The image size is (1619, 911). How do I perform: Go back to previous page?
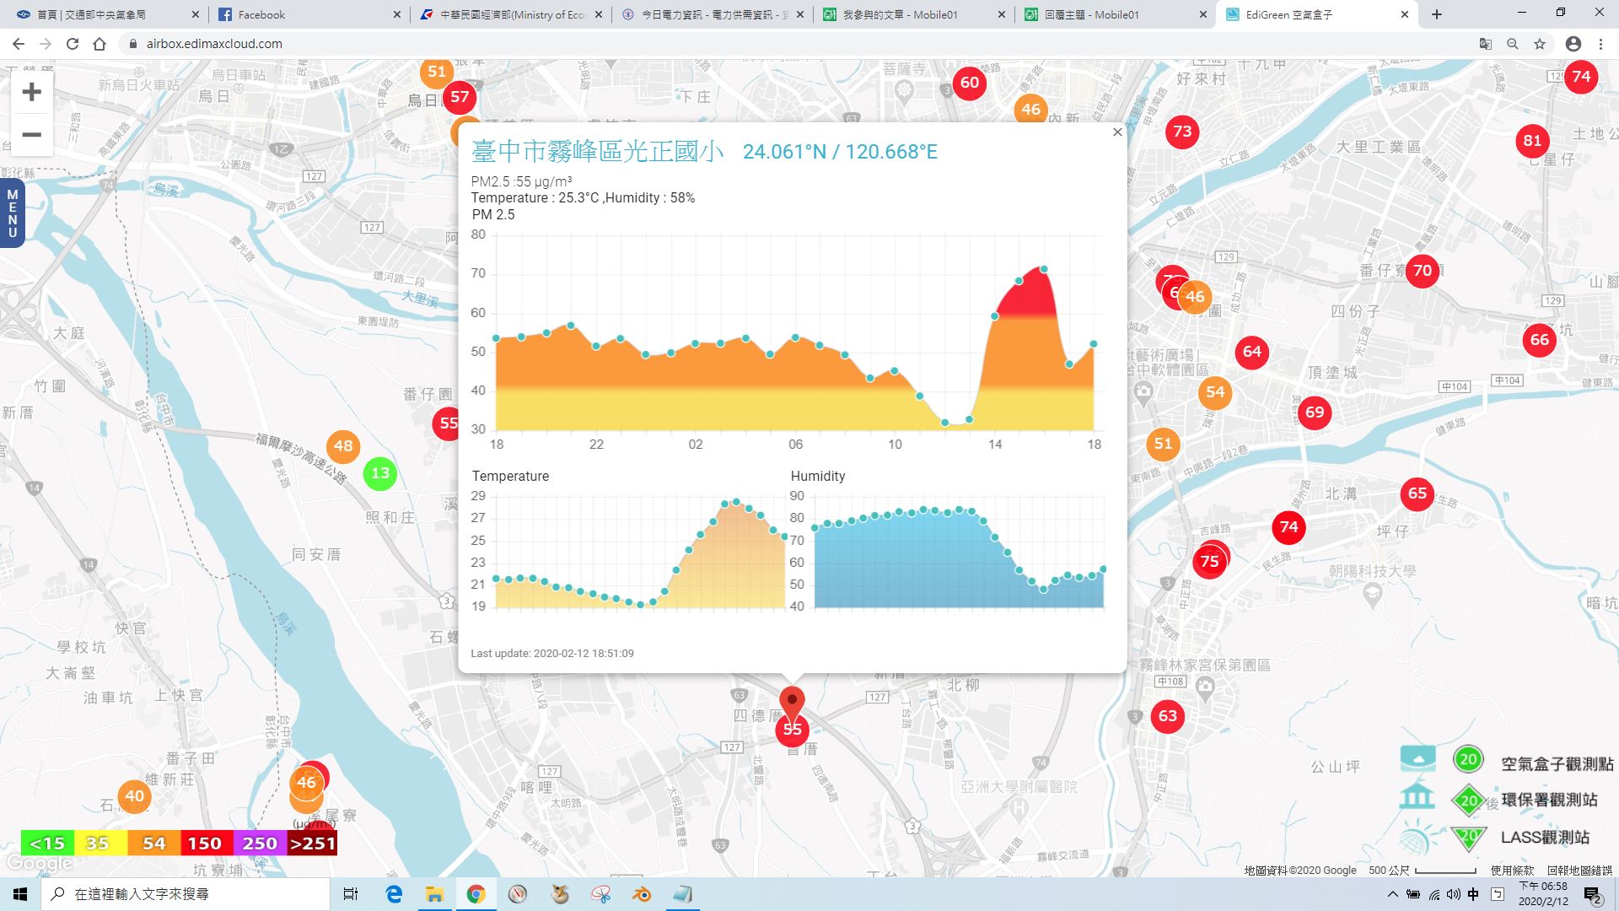pyautogui.click(x=19, y=44)
